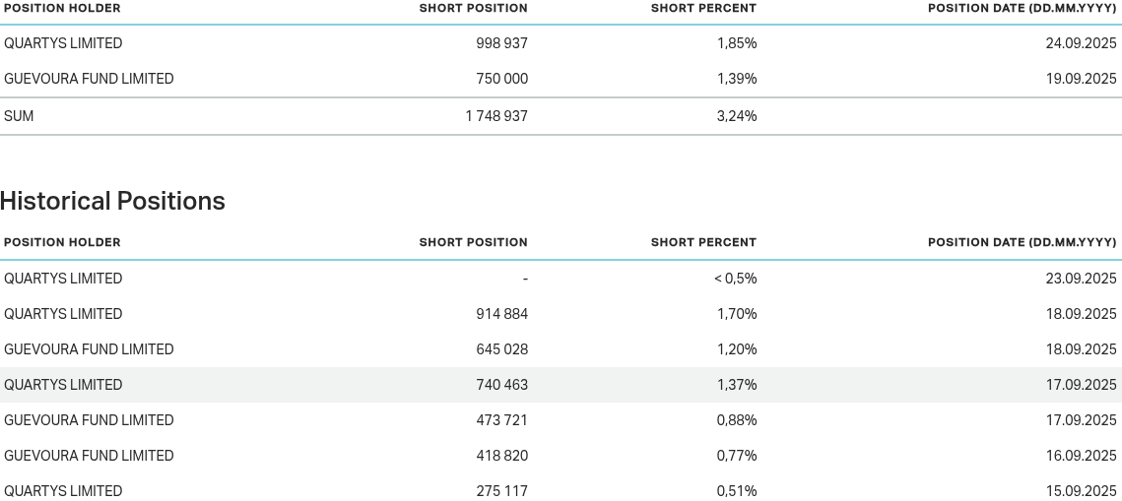
Task: Click the 1 748 937 total short position
Action: (x=496, y=116)
